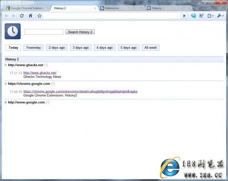This screenshot has height=181, width=228.
Task: Click the history search text field
Action: [44, 32]
